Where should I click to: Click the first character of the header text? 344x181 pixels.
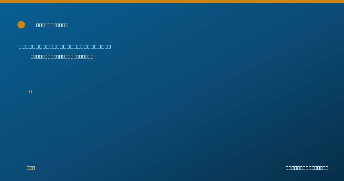[x=38, y=25]
